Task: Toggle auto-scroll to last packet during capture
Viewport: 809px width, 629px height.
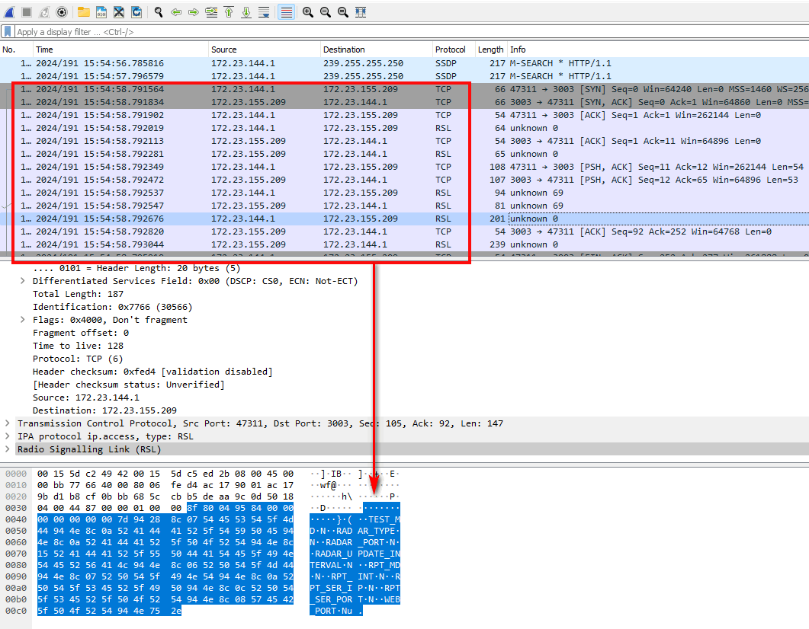Action: [x=264, y=12]
